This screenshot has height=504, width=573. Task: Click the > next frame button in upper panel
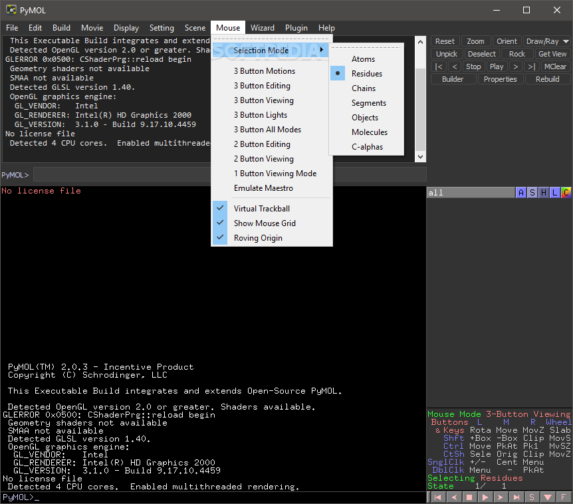coord(516,66)
